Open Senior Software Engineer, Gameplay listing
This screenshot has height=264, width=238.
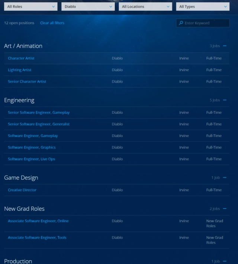pos(39,113)
